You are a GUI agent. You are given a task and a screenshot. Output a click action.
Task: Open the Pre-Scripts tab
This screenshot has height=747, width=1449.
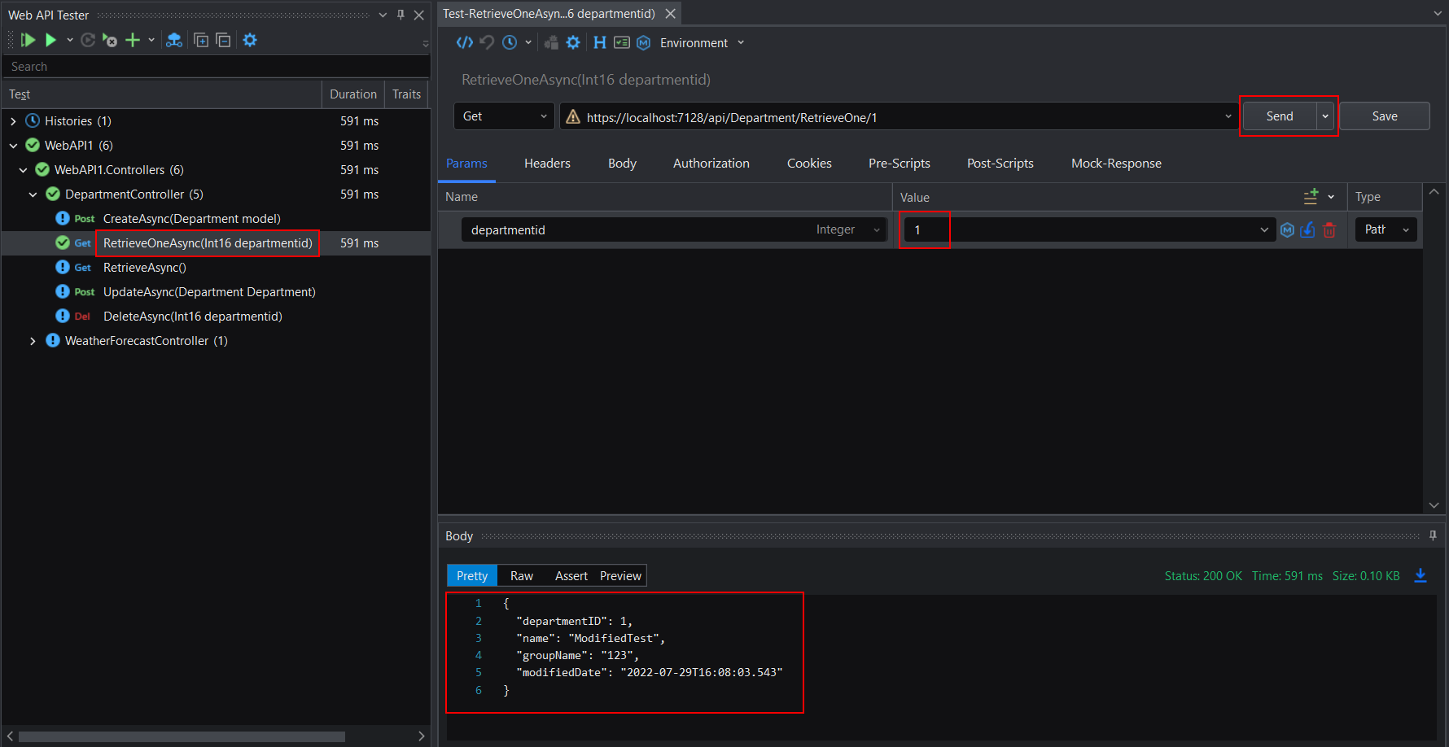point(899,164)
